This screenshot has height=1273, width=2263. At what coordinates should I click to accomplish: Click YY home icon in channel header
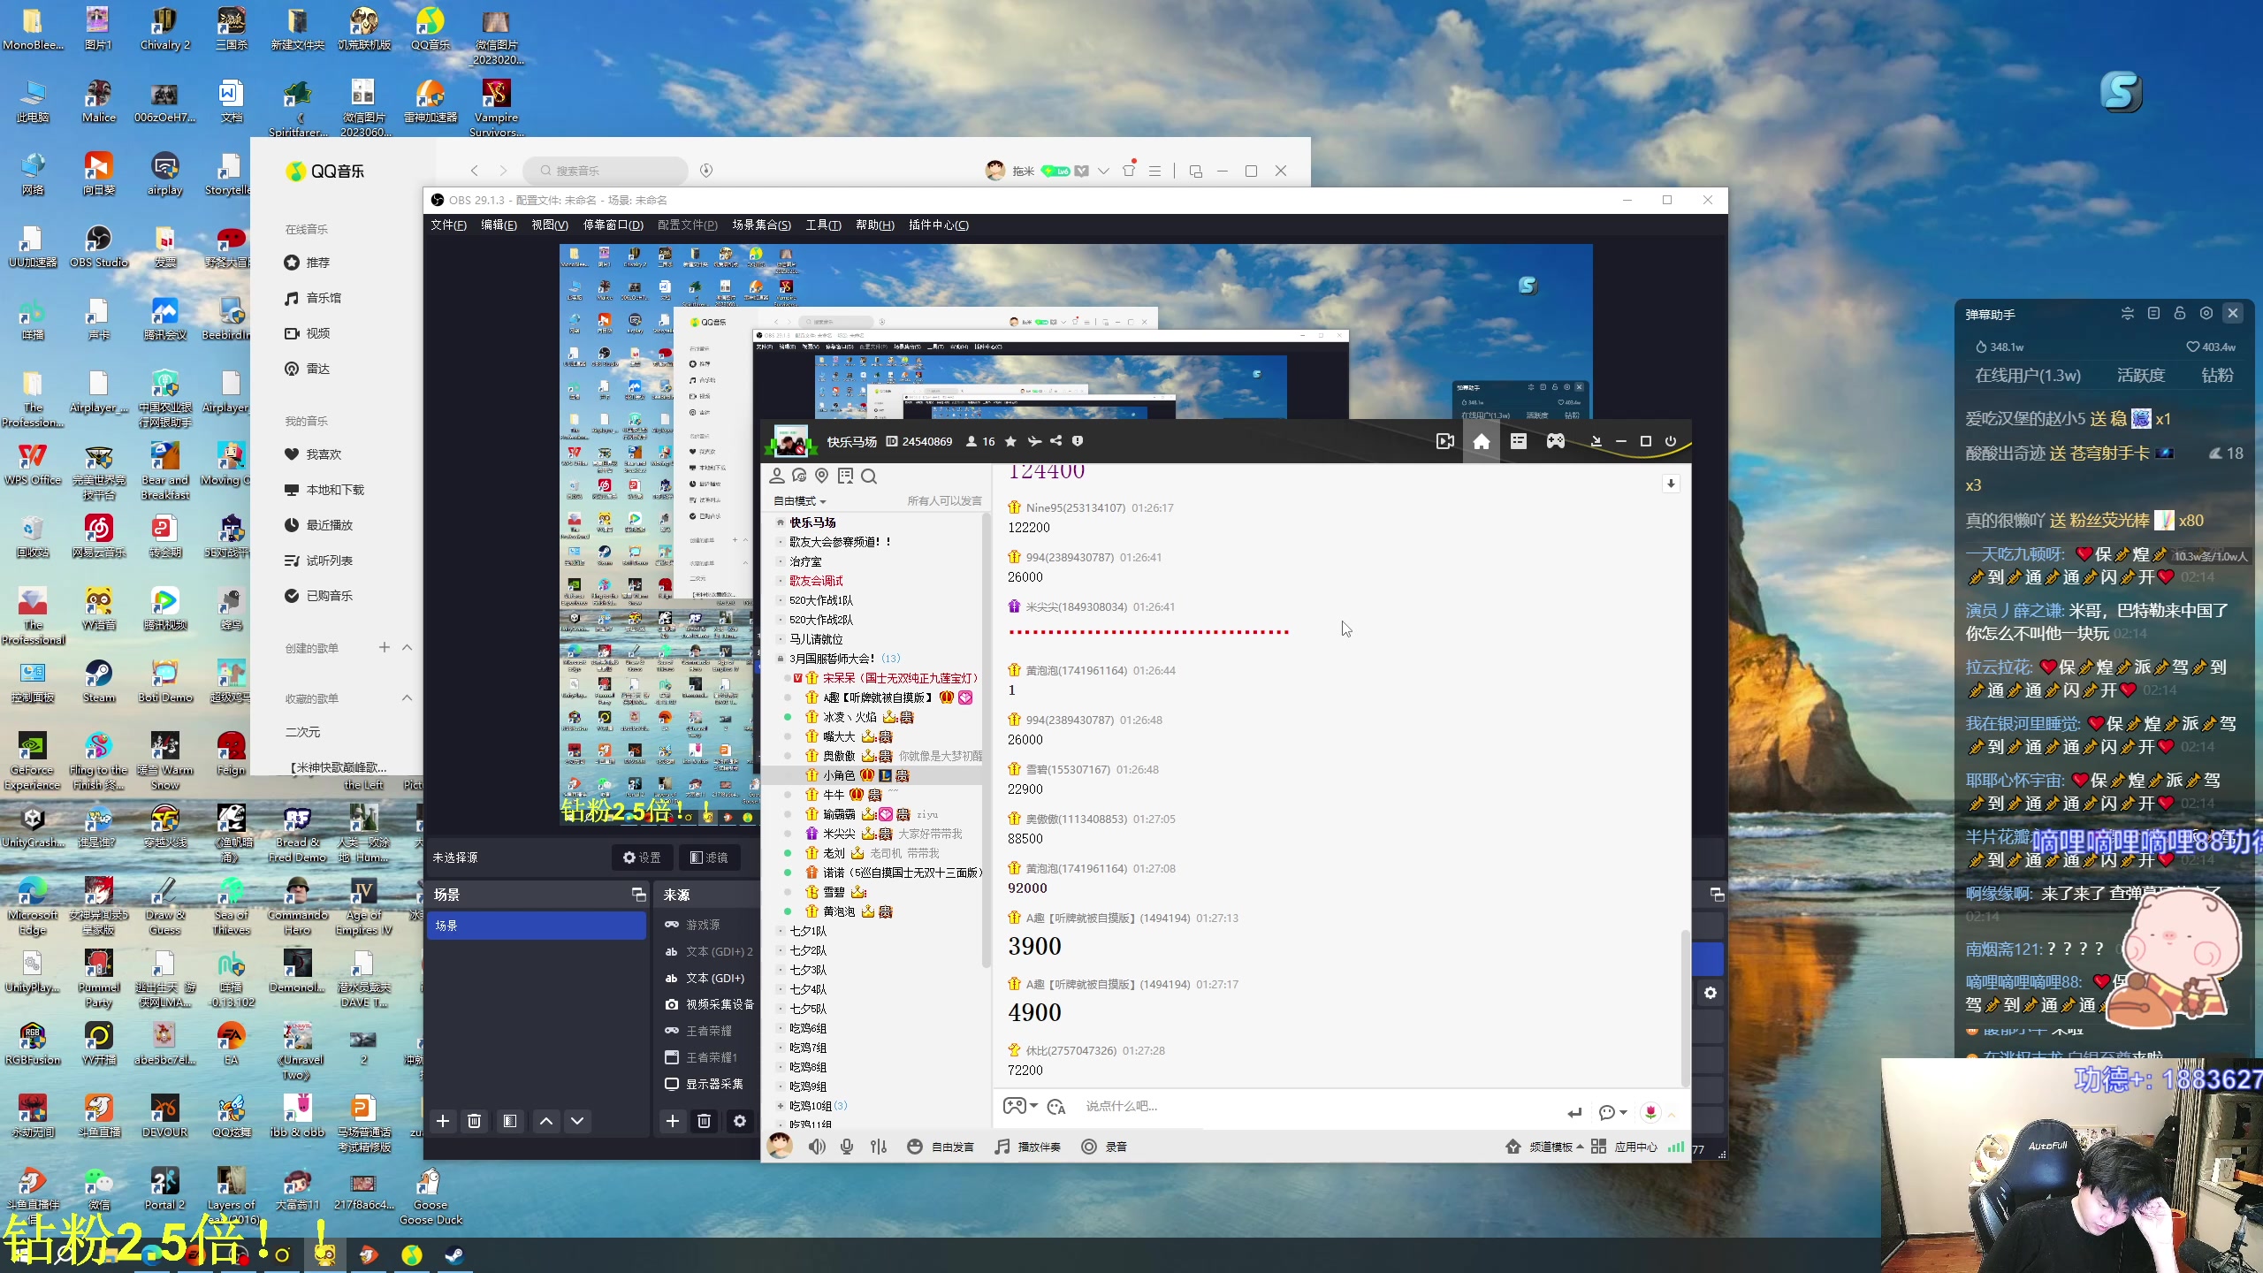click(x=1481, y=441)
